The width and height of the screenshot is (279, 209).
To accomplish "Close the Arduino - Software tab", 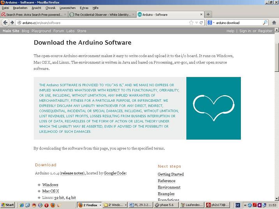I will coord(201,14).
